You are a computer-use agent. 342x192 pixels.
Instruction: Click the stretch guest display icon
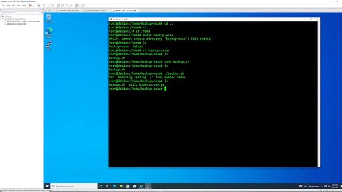82,5
